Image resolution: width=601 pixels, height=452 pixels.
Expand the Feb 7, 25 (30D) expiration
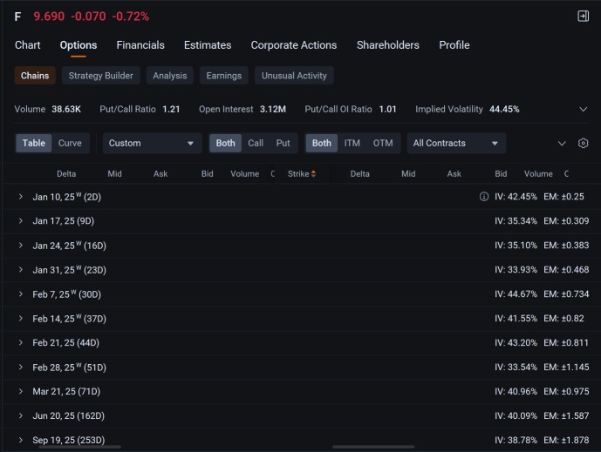[x=21, y=294]
